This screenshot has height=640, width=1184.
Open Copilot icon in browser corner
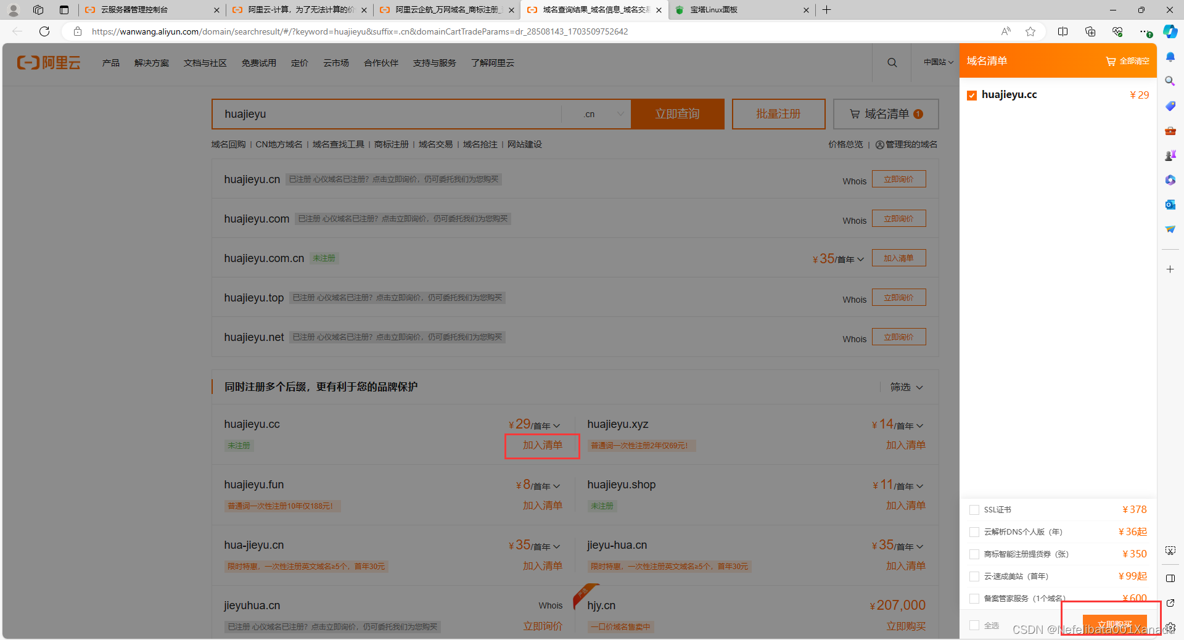(x=1170, y=31)
